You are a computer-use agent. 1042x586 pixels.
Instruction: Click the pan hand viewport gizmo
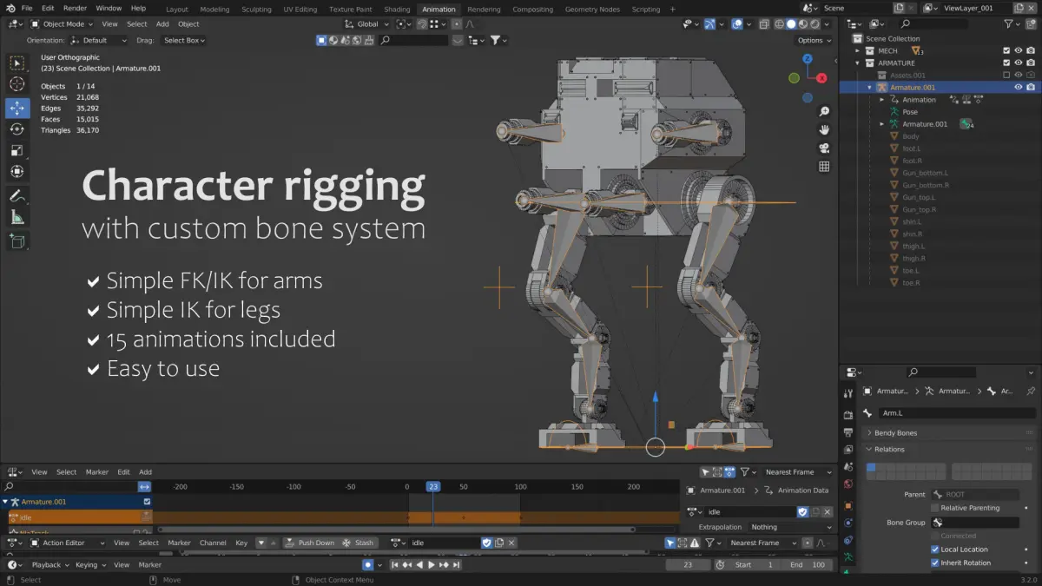(824, 129)
